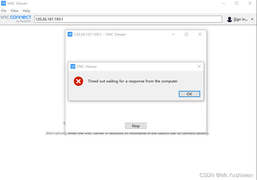Click the Sign in... link
The height and width of the screenshot is (180, 257).
240,19
